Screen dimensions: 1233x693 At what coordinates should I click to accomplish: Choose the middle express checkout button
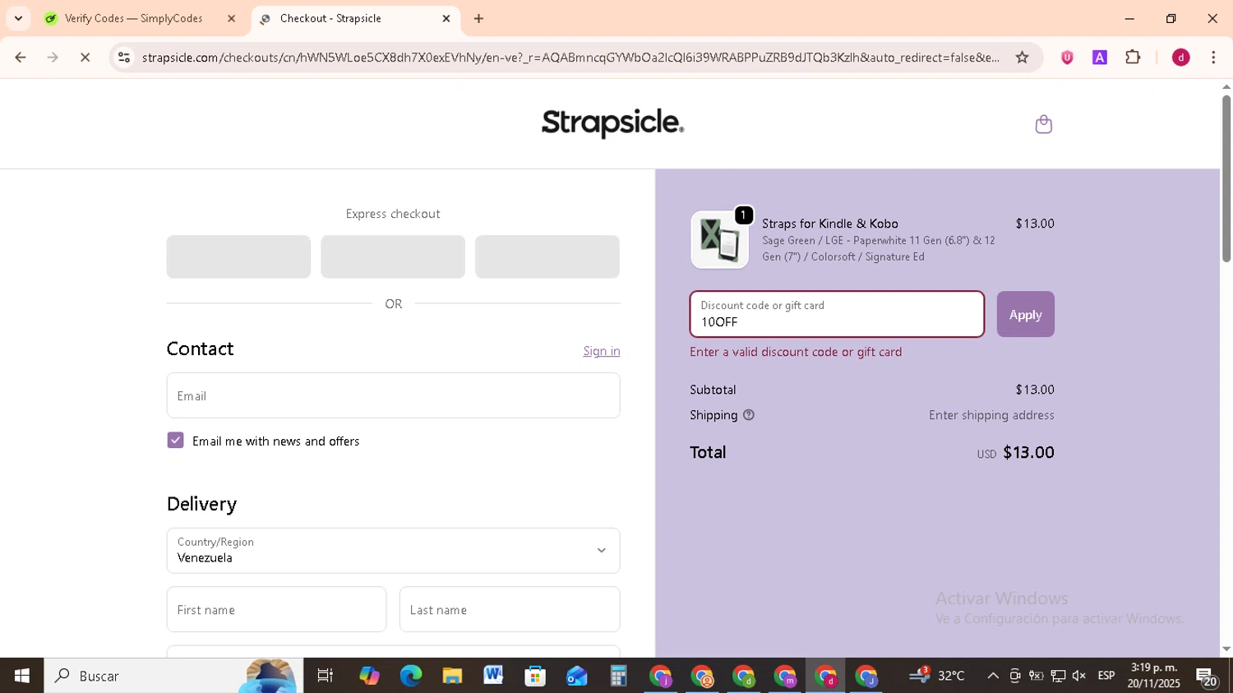tap(393, 256)
